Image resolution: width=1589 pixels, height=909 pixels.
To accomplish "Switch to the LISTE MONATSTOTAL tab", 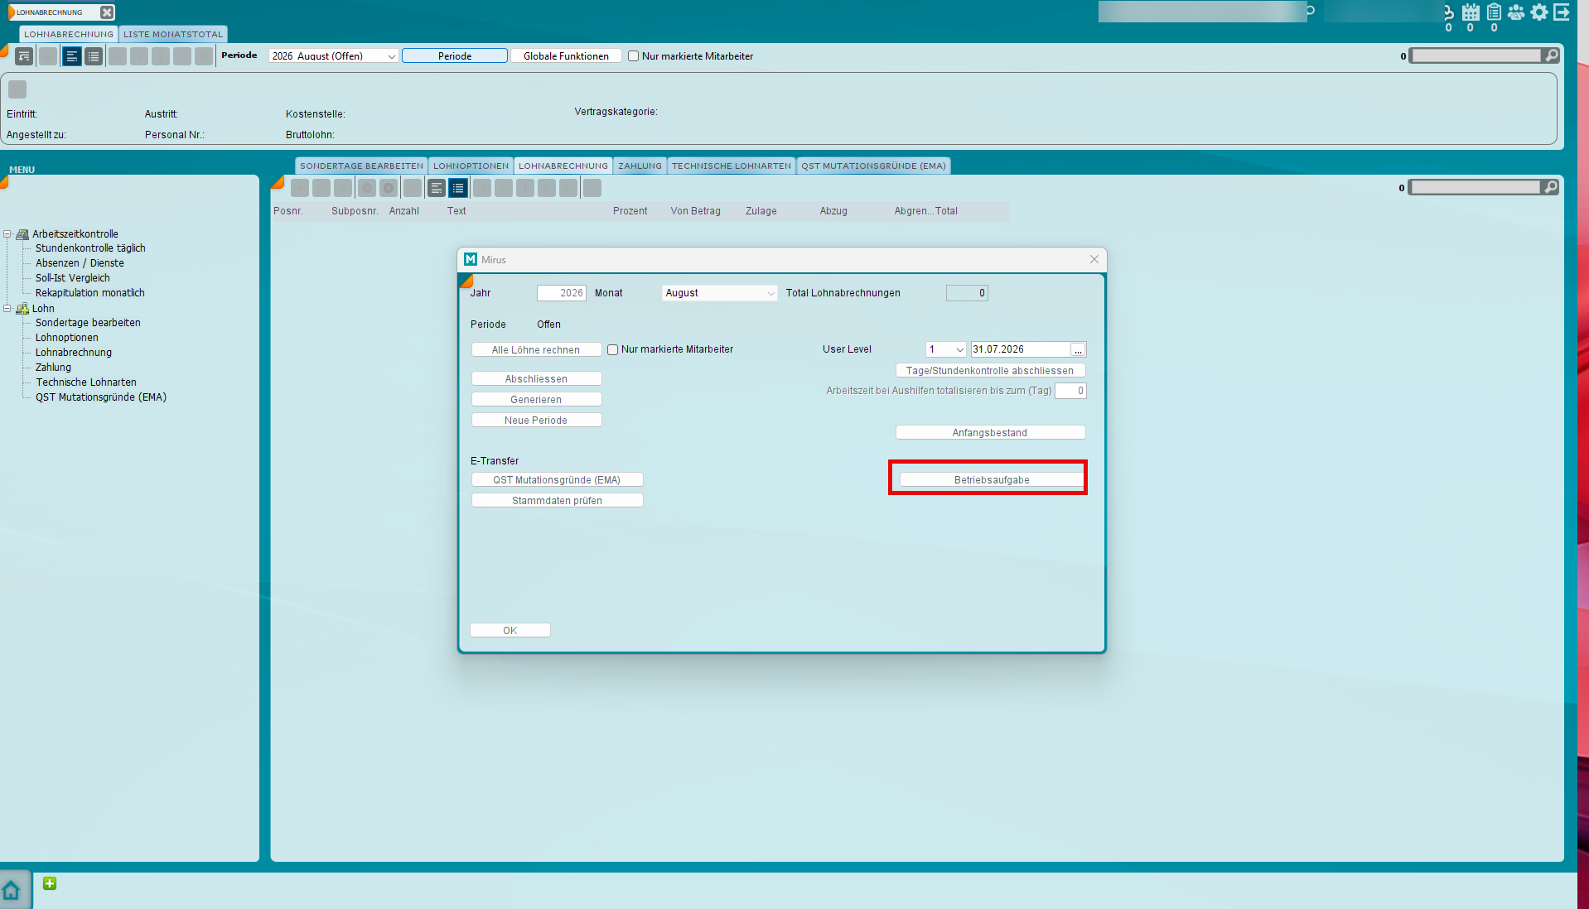I will coord(173,34).
